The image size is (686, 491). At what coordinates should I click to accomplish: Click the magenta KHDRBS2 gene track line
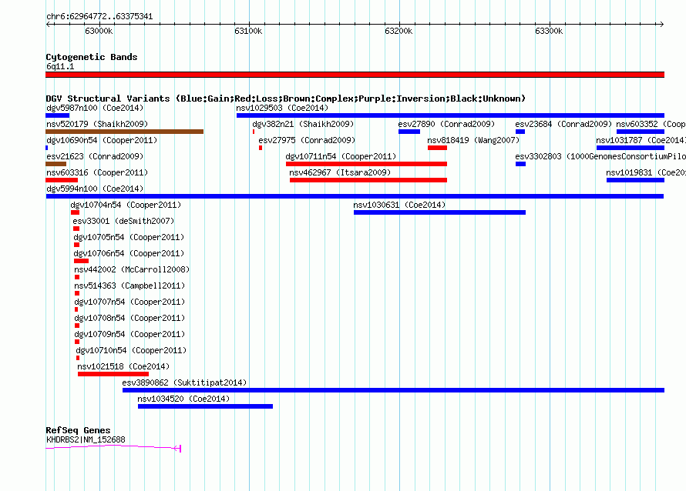(x=113, y=447)
